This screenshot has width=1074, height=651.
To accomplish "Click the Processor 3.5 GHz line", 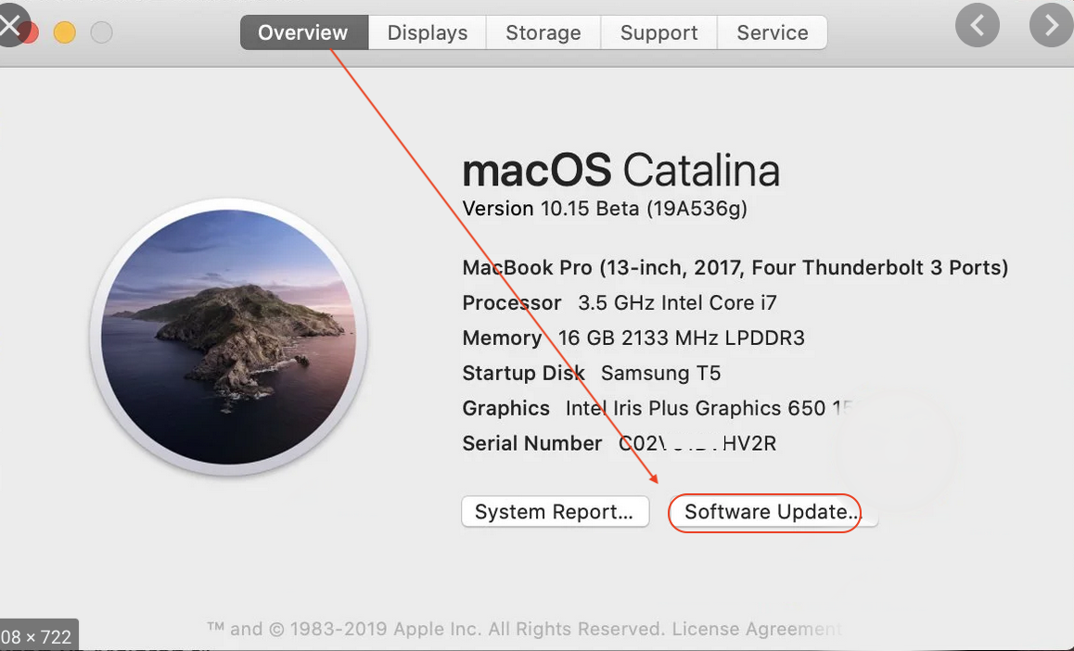I will click(620, 303).
